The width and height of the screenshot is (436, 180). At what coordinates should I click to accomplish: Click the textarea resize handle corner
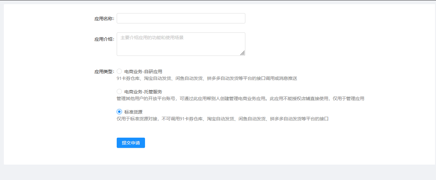click(242, 53)
